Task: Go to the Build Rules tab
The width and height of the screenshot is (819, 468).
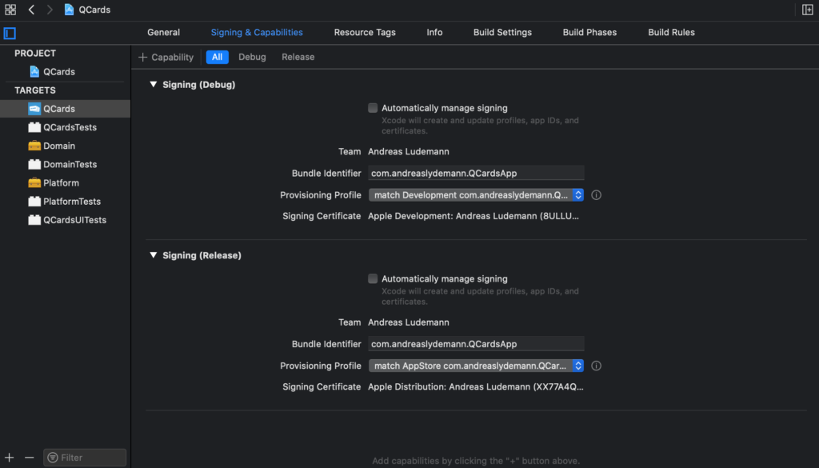Action: [x=671, y=32]
